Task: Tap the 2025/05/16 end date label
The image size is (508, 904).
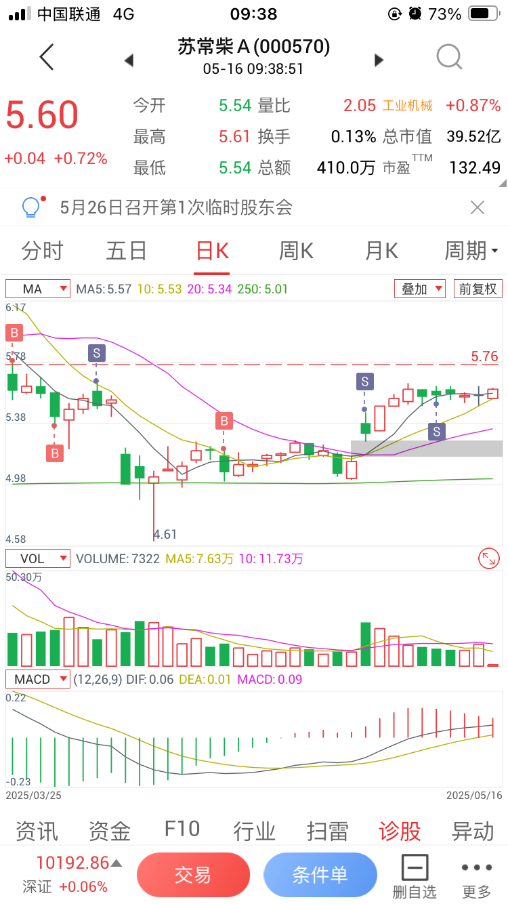Action: tap(474, 795)
